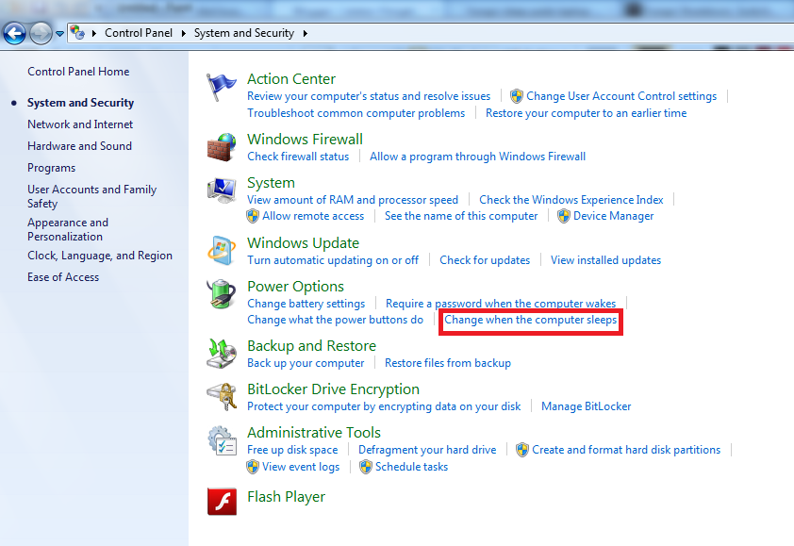Click Turn automatic updating on or off
This screenshot has width=794, height=546.
pos(333,260)
